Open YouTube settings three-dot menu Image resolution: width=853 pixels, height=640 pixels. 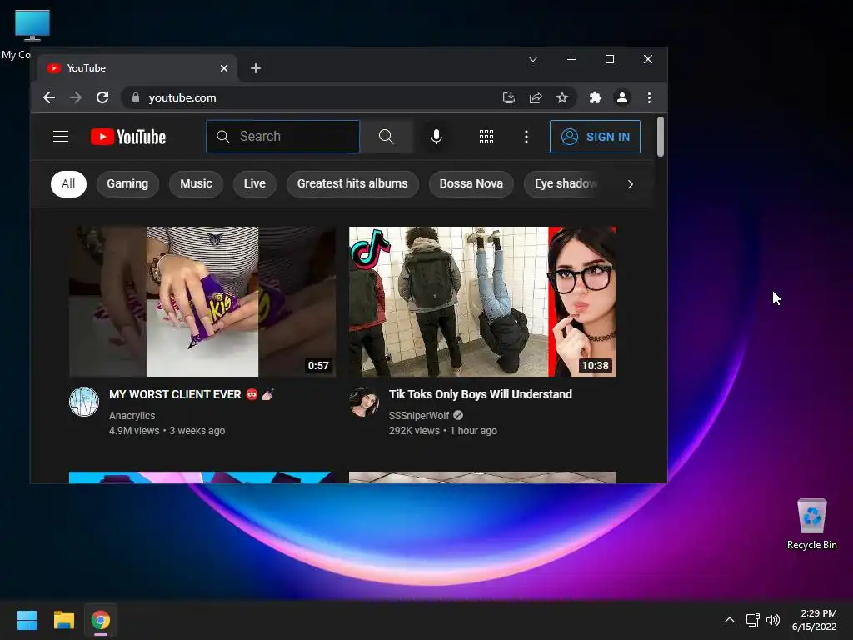click(526, 137)
